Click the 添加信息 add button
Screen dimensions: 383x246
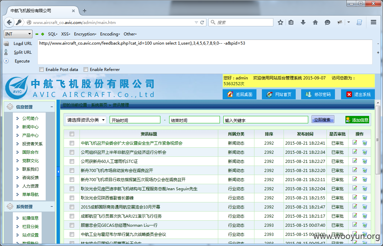pos(357,120)
